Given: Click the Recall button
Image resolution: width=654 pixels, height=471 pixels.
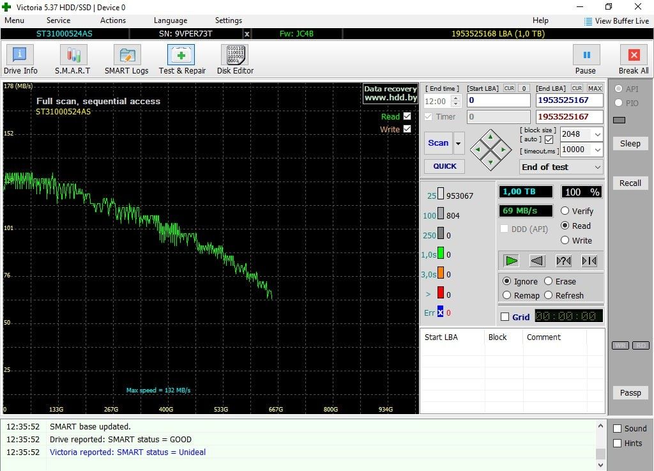Looking at the screenshot, I should 630,183.
